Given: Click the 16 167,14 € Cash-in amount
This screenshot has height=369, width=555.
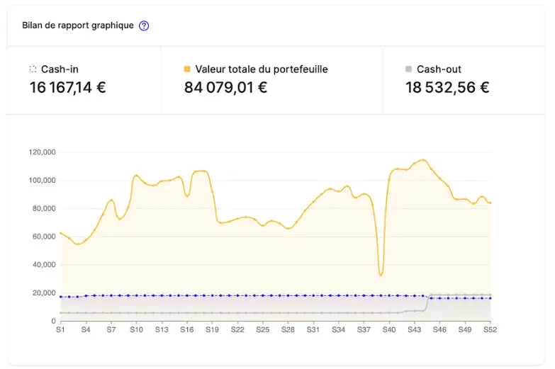Looking at the screenshot, I should [x=67, y=88].
